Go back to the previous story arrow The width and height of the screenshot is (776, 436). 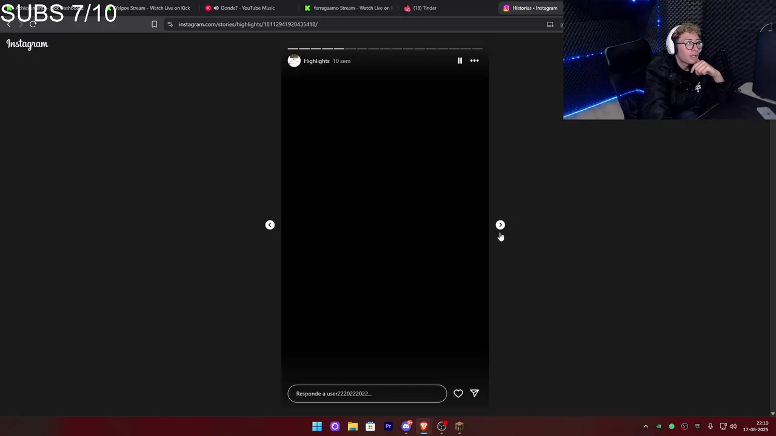click(270, 225)
